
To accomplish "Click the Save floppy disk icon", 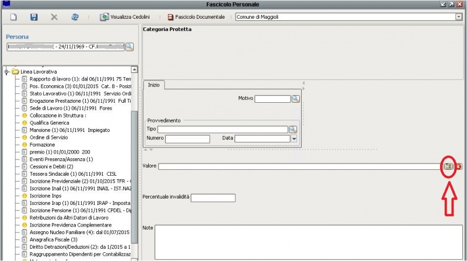I will pyautogui.click(x=34, y=17).
